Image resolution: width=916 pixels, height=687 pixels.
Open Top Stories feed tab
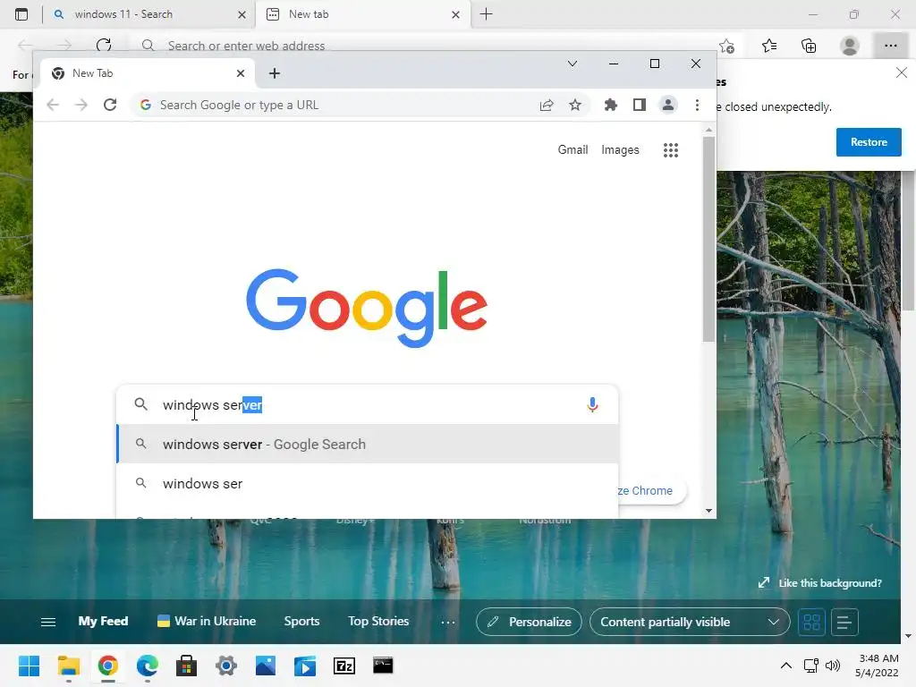coord(378,621)
